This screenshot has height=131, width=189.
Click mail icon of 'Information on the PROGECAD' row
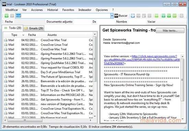coord(5,95)
